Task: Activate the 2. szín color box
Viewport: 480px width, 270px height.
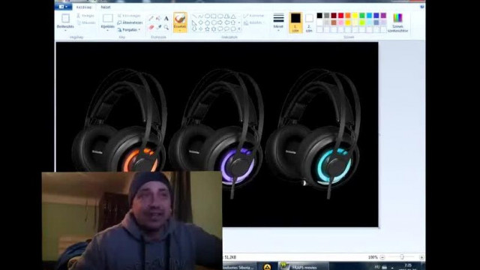Action: coord(309,22)
